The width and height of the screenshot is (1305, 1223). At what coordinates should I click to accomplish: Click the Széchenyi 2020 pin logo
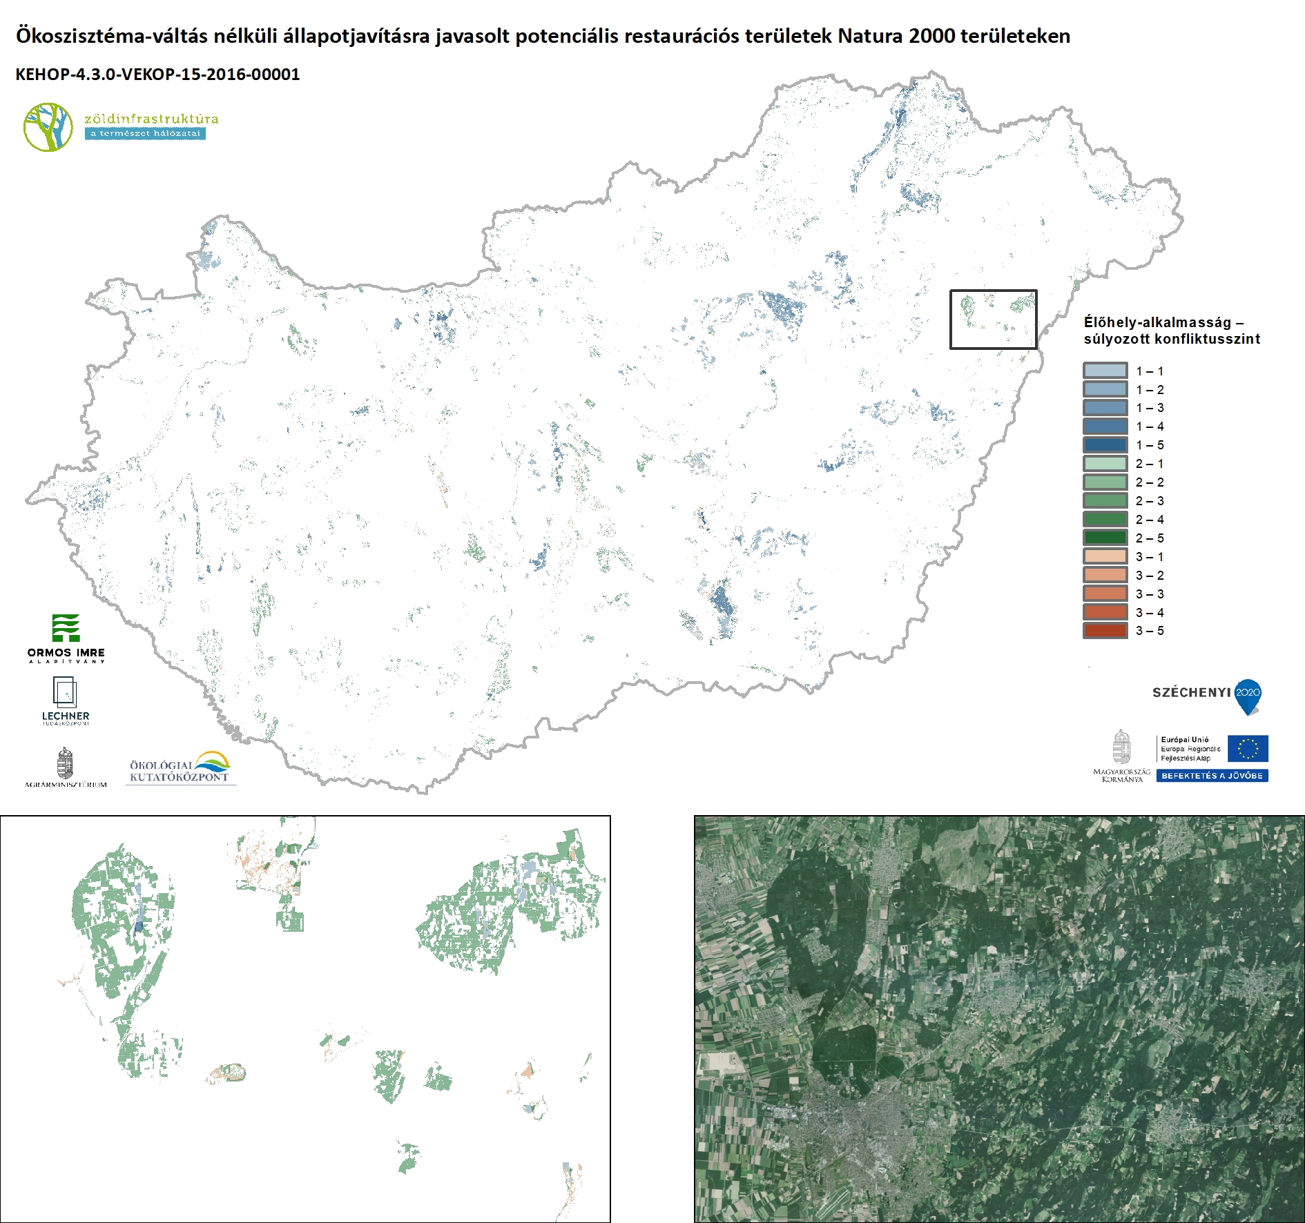[x=1247, y=696]
